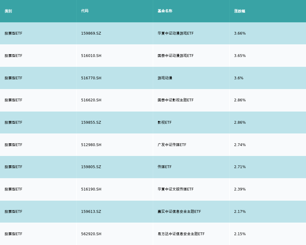This screenshot has width=306, height=245.
Task: Select code 516620.SH
Action: click(x=91, y=100)
